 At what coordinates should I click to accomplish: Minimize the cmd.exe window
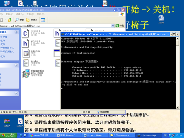[x=171, y=34]
